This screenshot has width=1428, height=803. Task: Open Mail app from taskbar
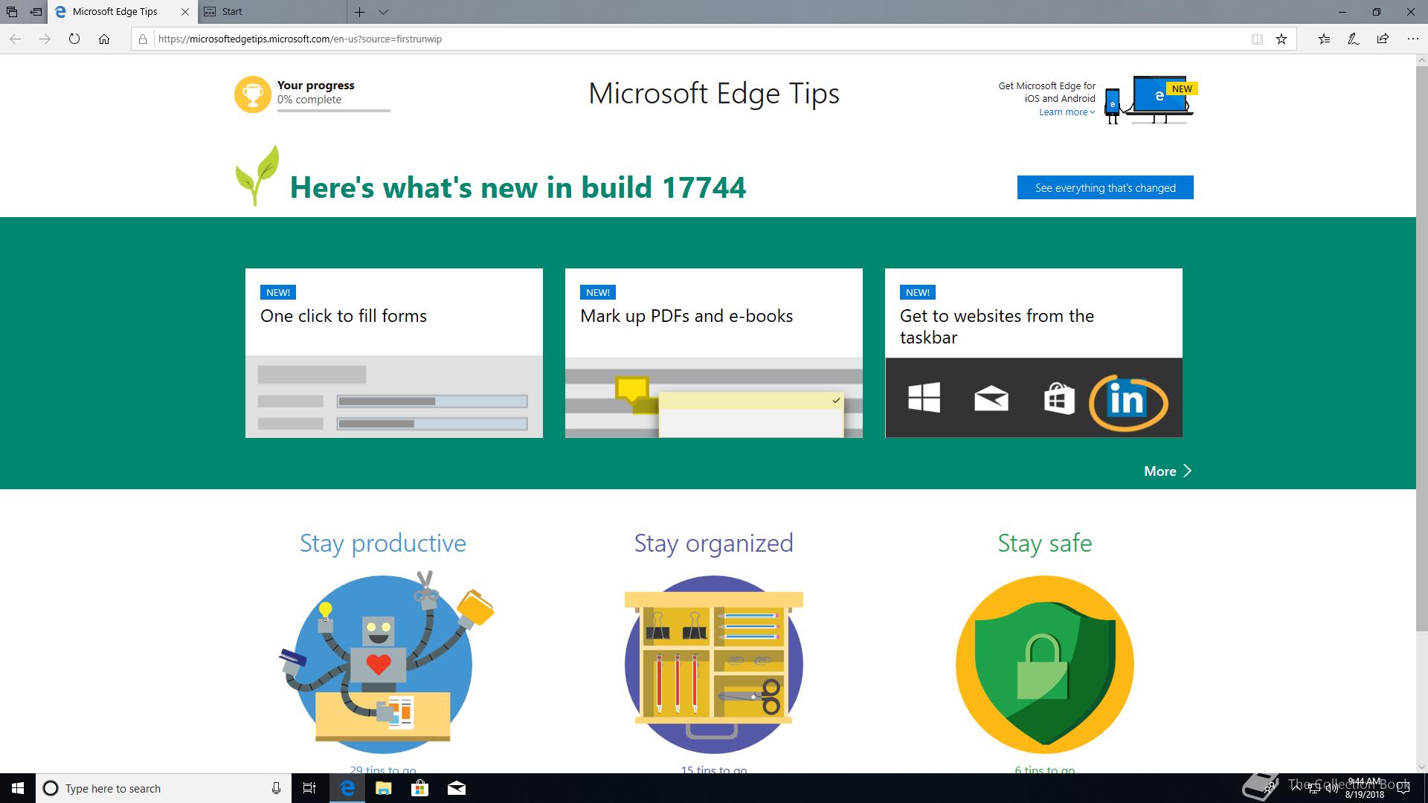[x=457, y=788]
